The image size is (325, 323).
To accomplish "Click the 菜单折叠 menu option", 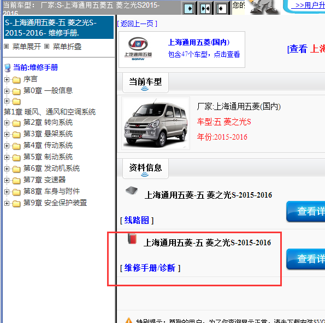I will (x=67, y=47).
